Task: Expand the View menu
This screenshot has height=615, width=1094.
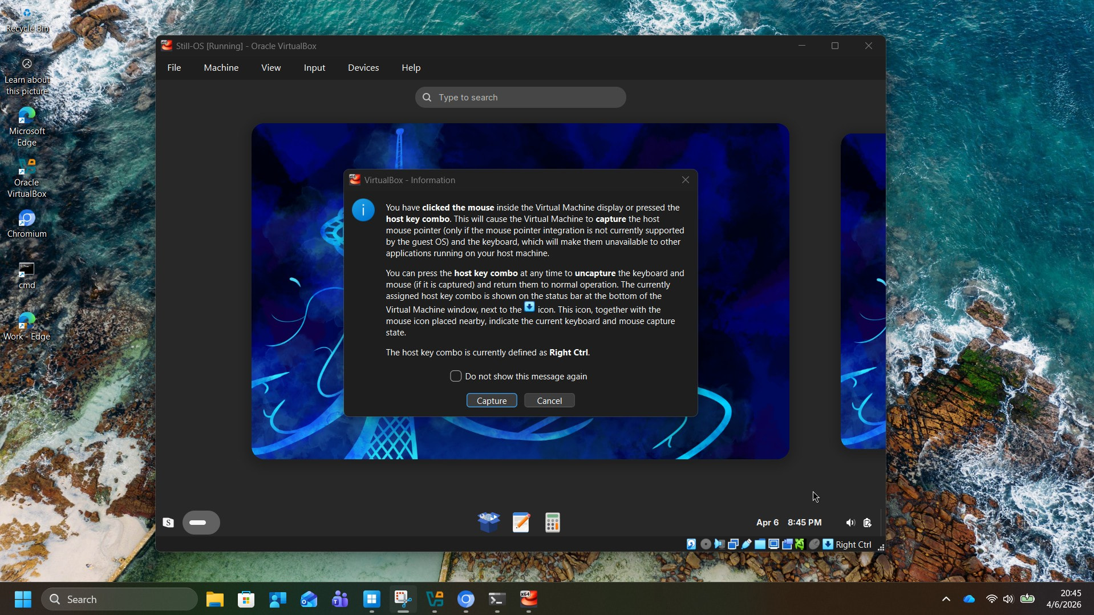Action: click(271, 68)
